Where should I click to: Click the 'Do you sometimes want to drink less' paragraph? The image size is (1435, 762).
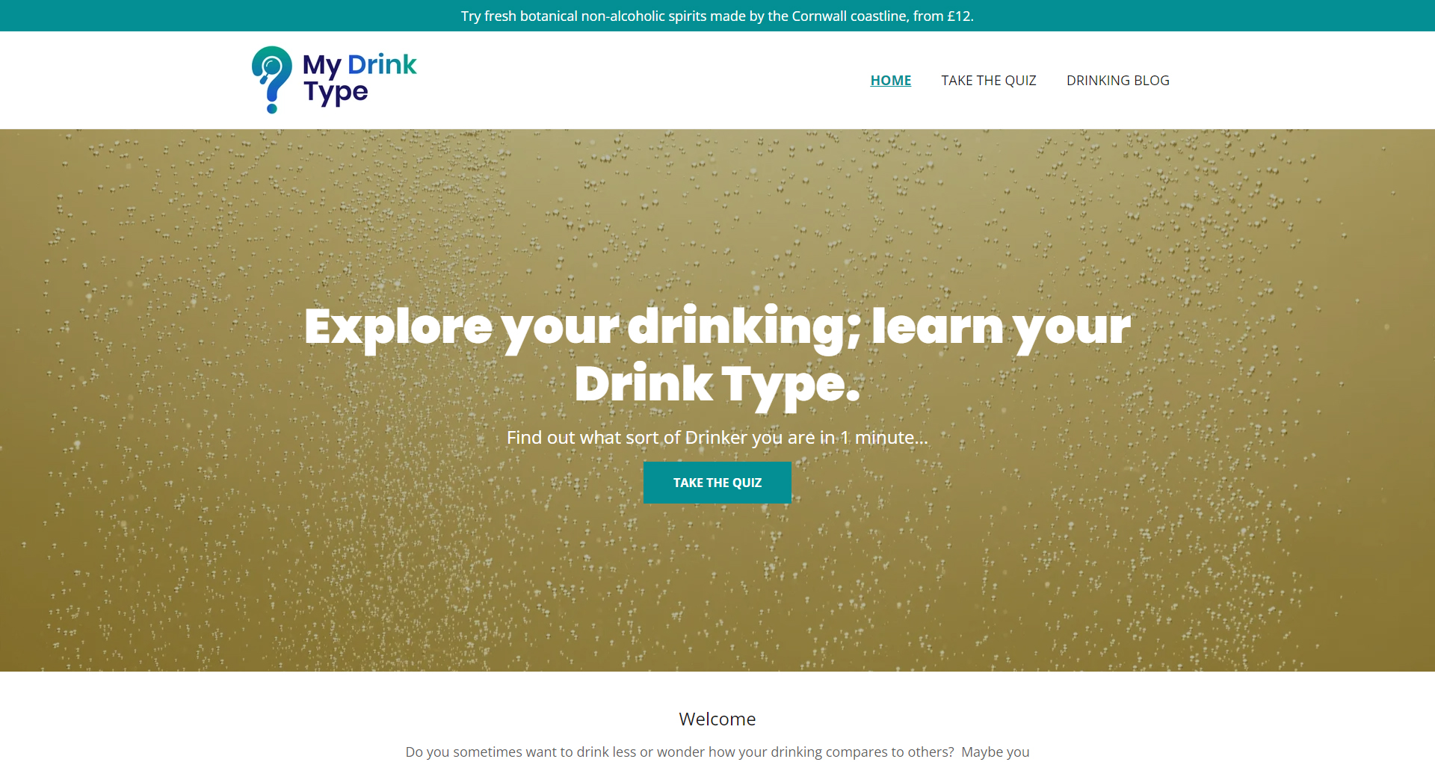pyautogui.click(x=717, y=752)
